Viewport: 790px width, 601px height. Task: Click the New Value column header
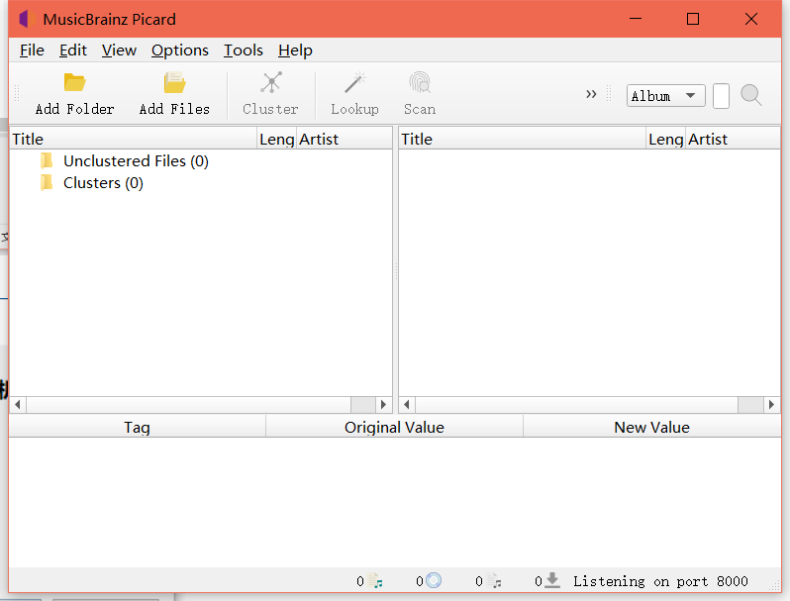[x=651, y=427]
